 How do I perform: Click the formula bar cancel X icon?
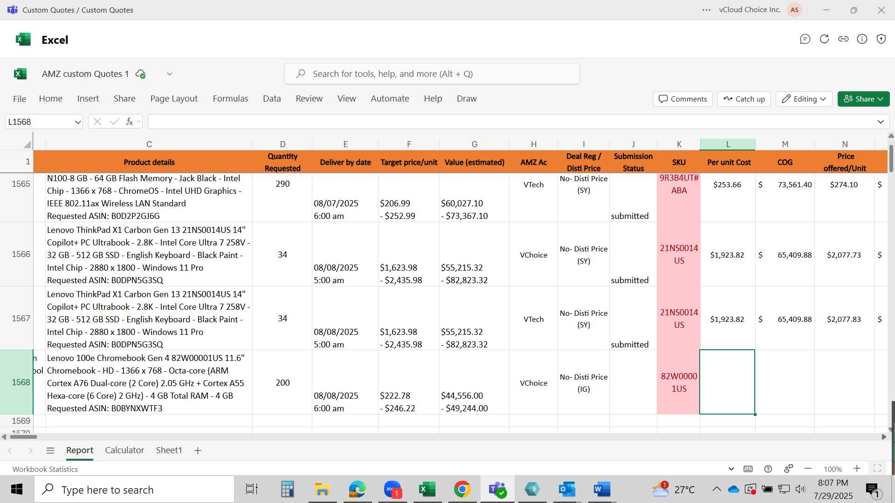[97, 122]
